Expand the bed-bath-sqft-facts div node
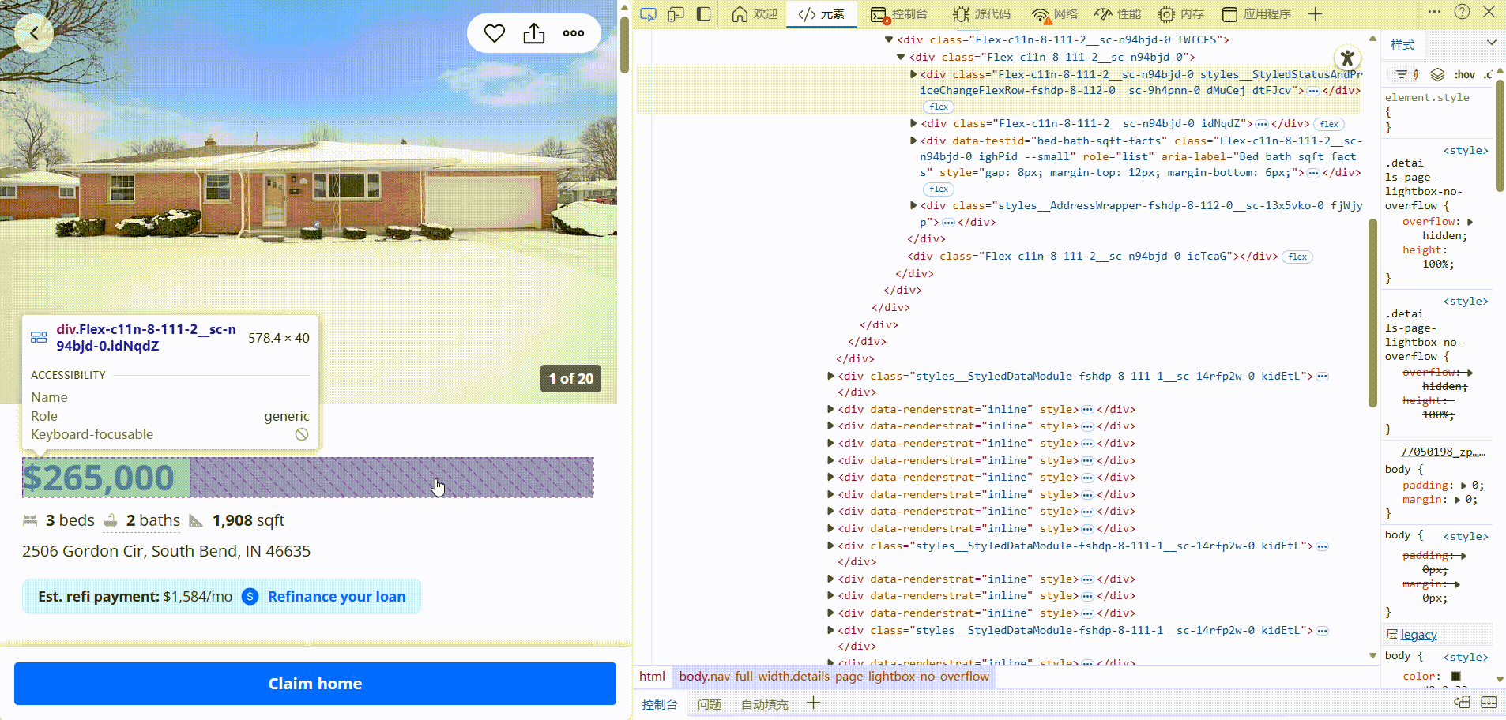The image size is (1506, 720). [x=913, y=141]
